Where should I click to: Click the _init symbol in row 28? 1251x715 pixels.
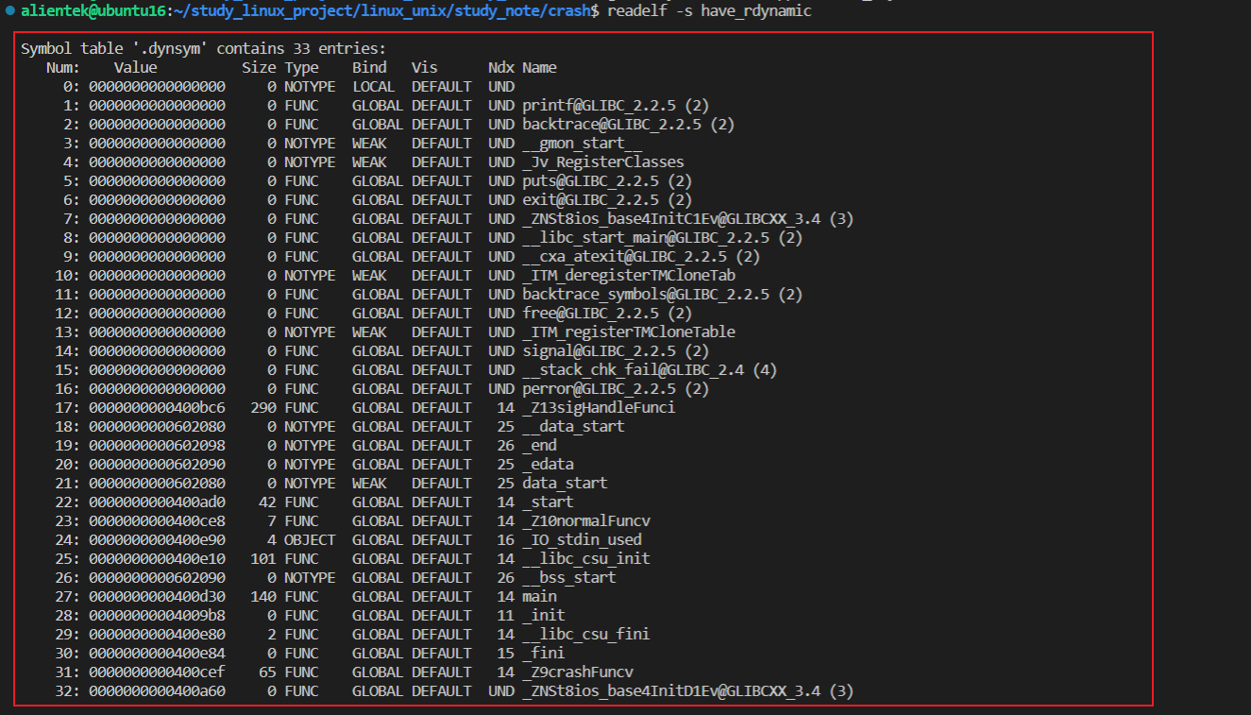coord(543,615)
